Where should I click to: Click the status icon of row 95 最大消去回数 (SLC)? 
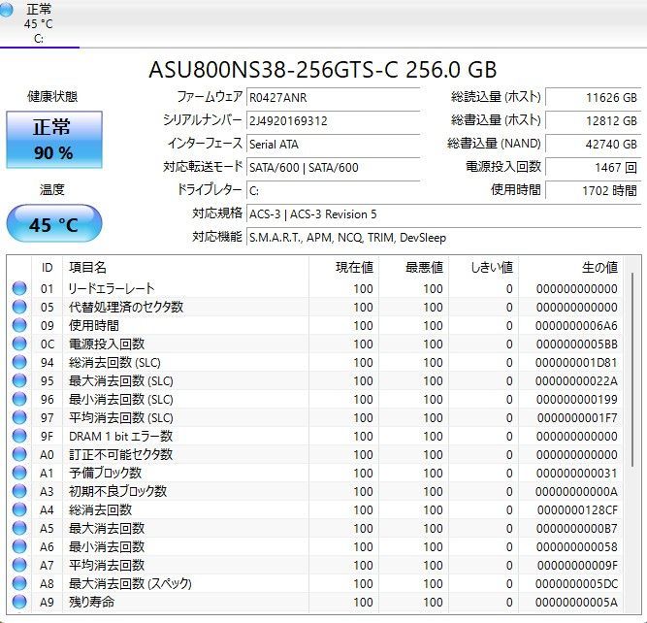19,380
